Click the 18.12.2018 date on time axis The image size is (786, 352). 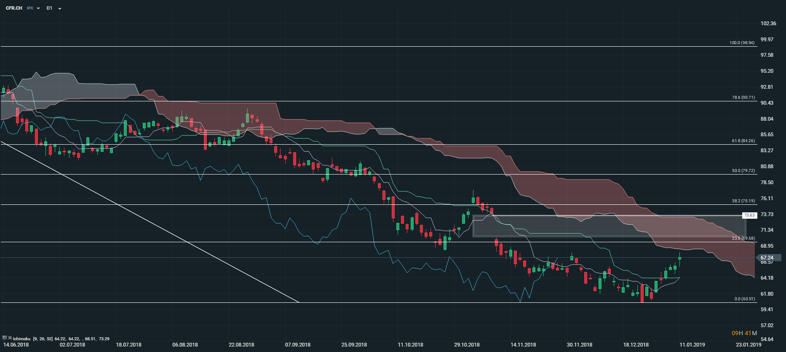click(x=636, y=345)
